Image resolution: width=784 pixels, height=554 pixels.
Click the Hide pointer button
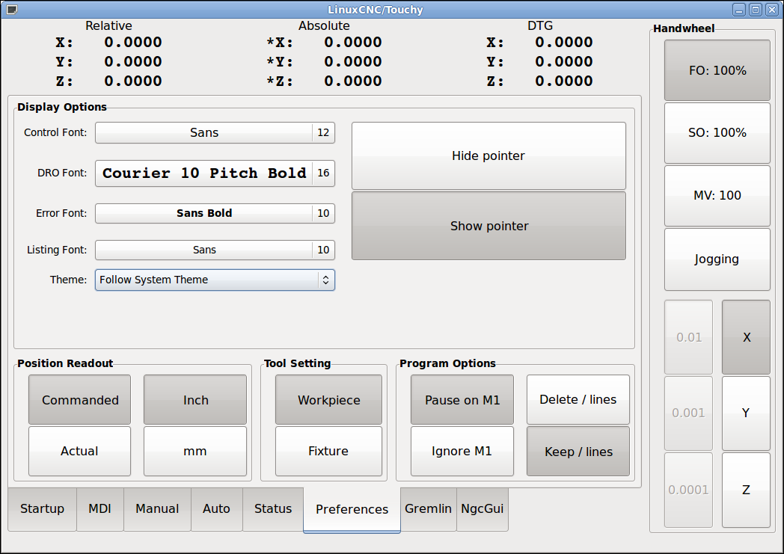click(x=489, y=156)
